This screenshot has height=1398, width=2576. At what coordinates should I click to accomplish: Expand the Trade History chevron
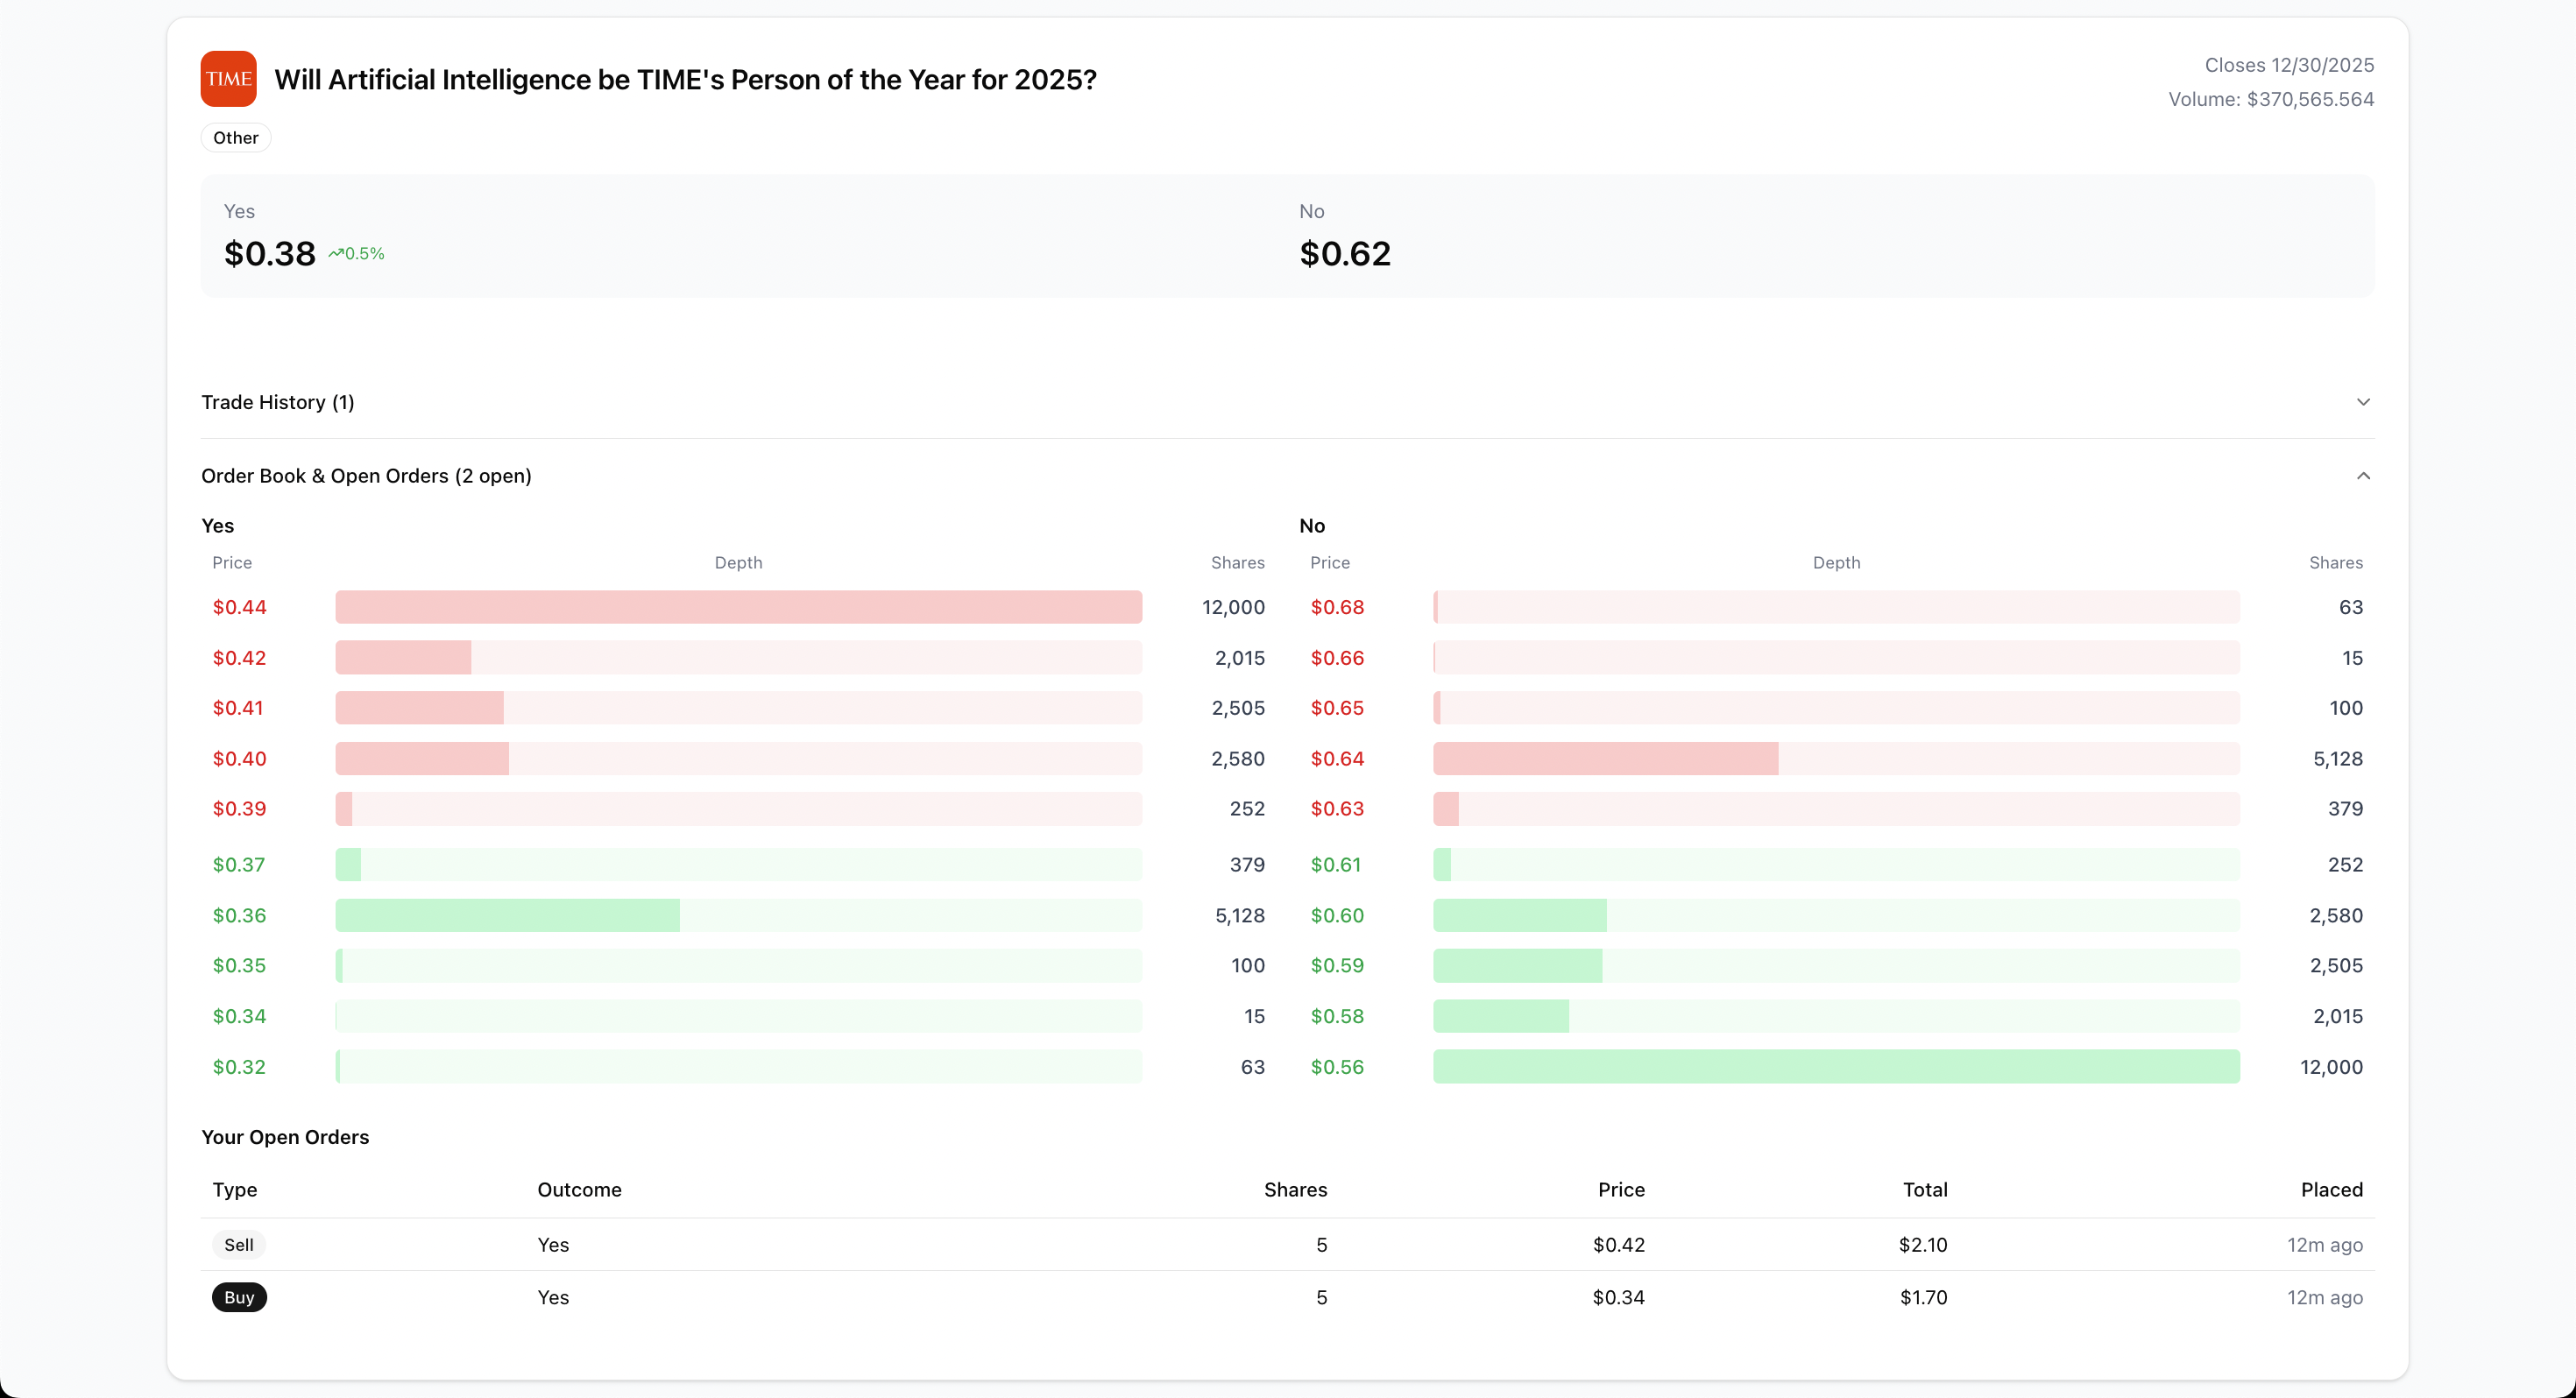2362,402
